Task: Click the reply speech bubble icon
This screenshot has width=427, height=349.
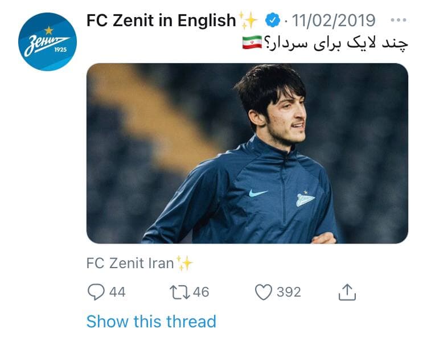Action: click(x=96, y=292)
